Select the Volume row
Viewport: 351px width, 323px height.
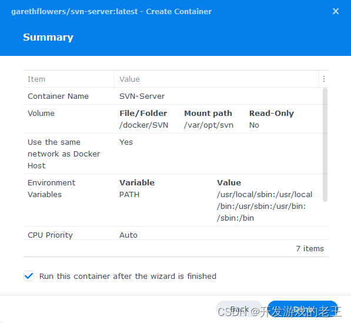tap(173, 119)
